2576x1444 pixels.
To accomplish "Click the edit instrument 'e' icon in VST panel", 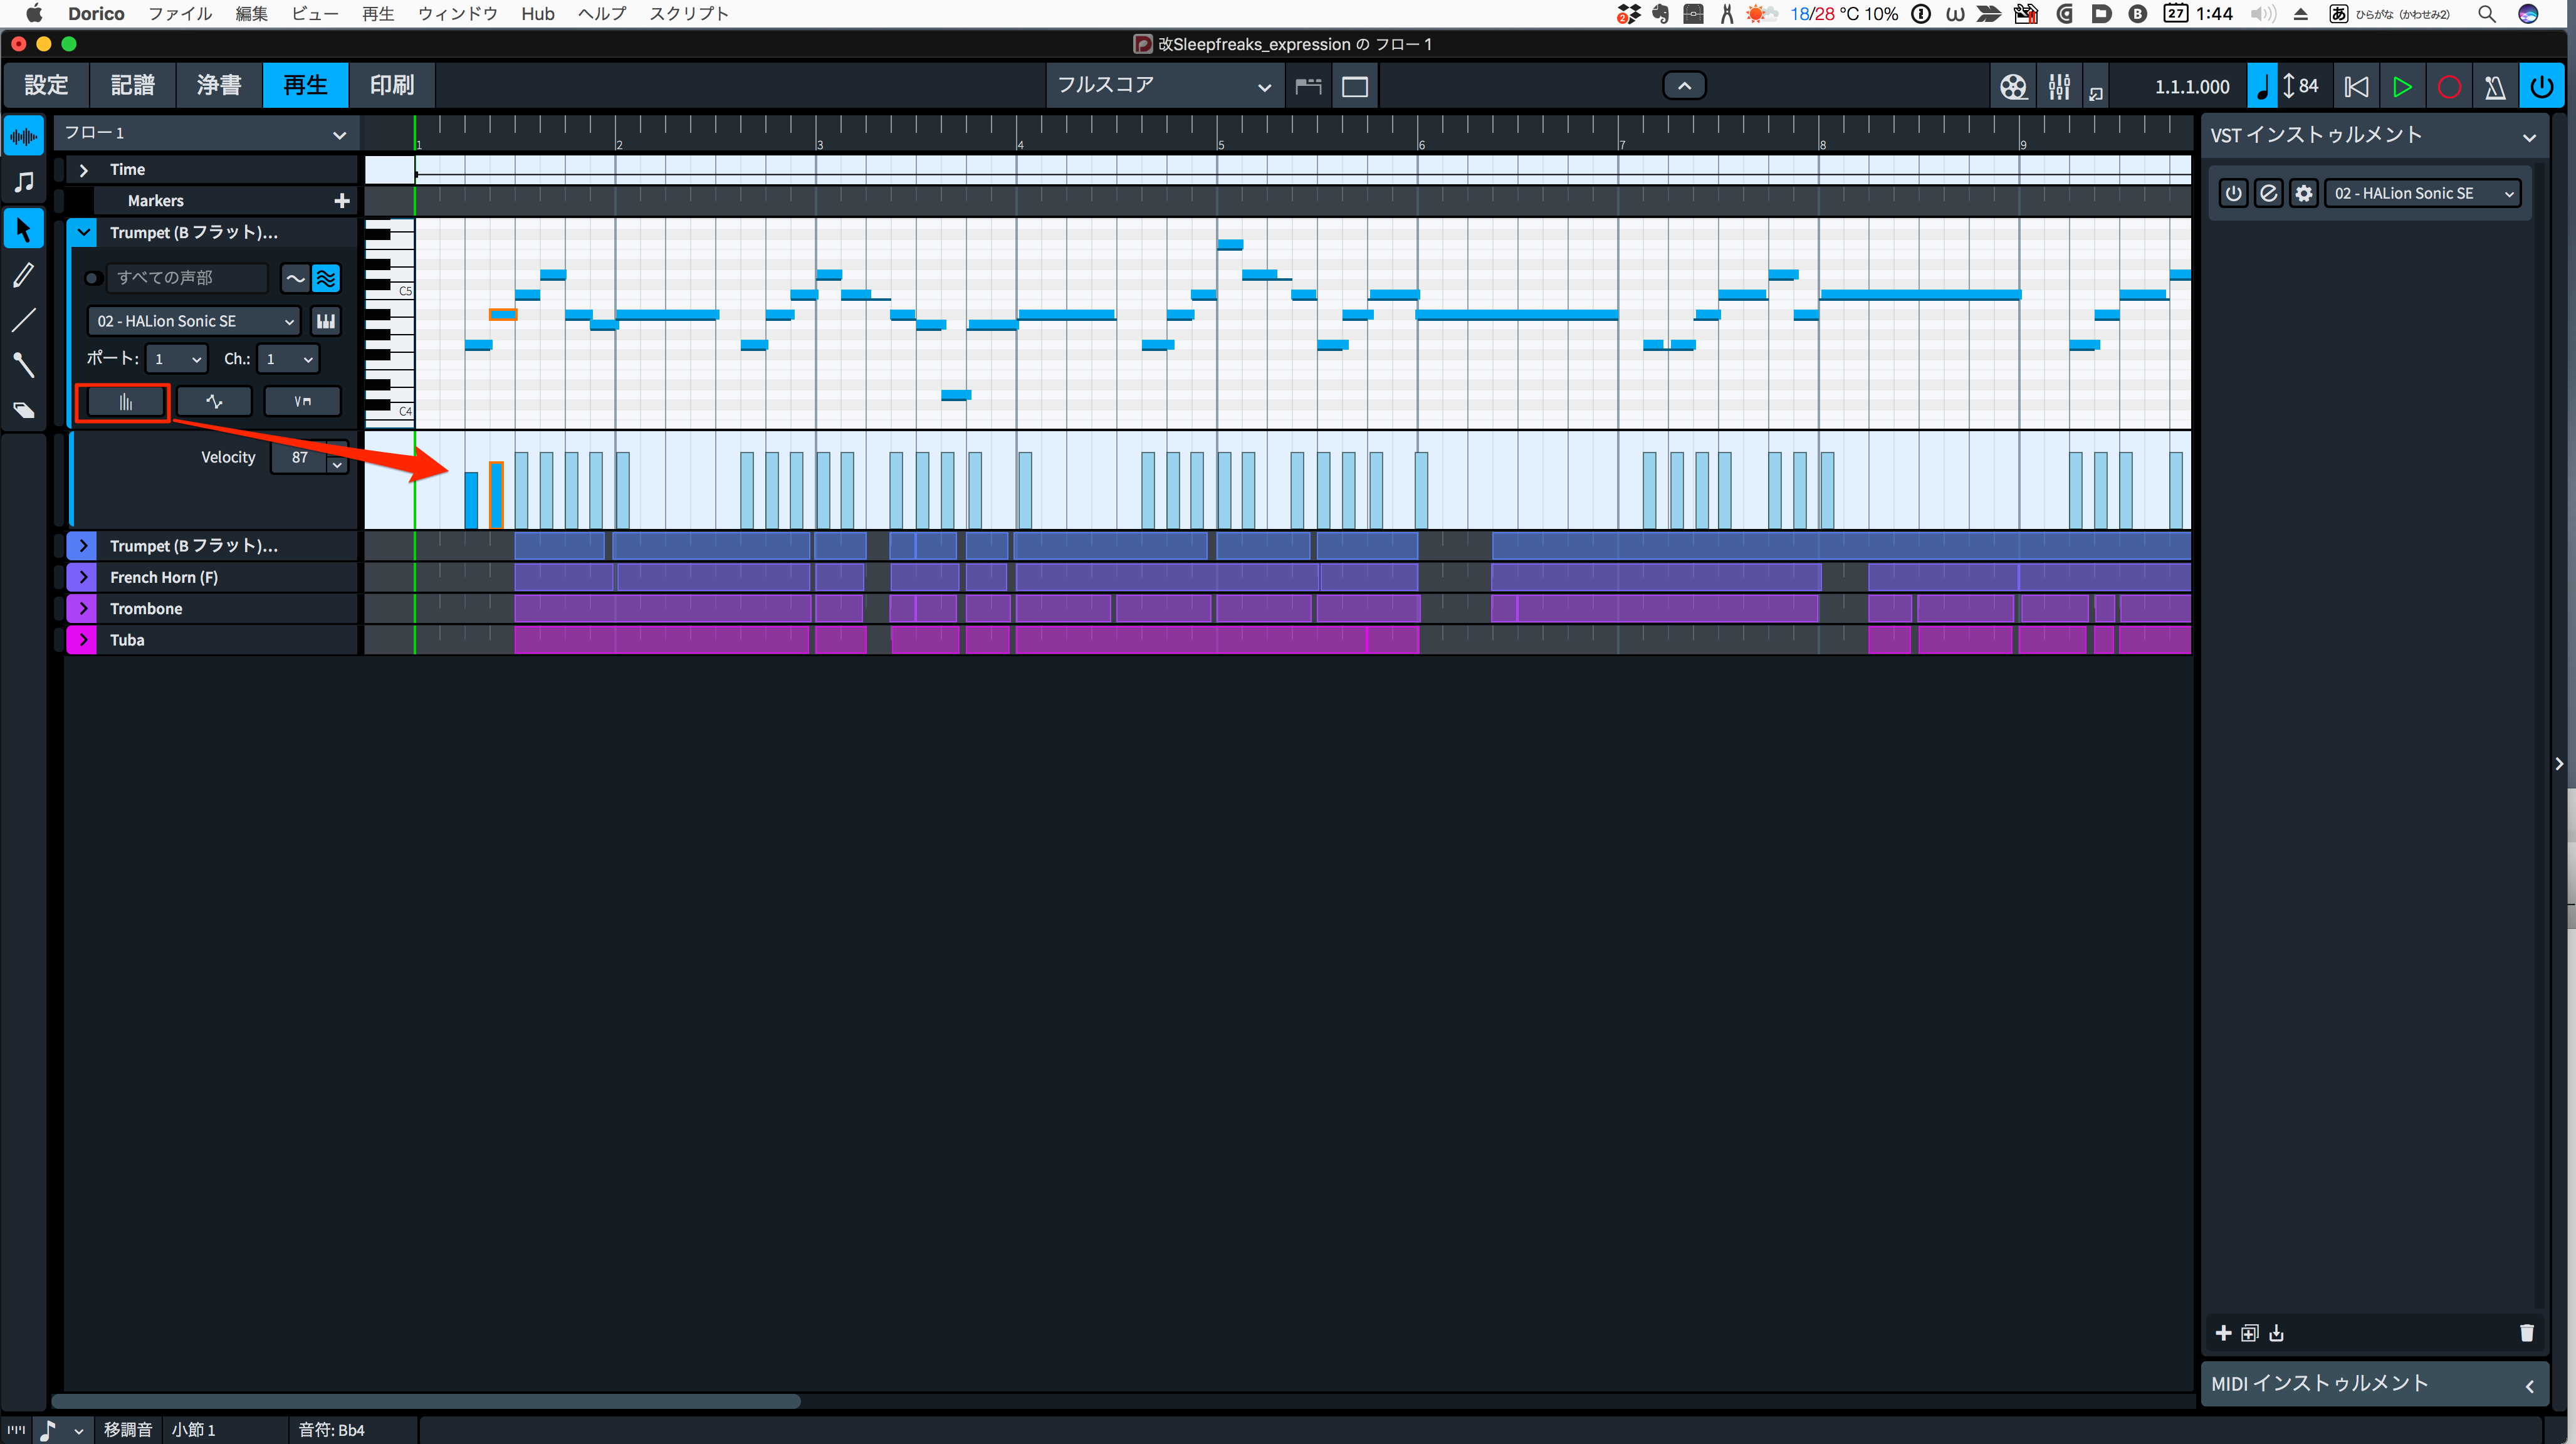I will coord(2268,193).
